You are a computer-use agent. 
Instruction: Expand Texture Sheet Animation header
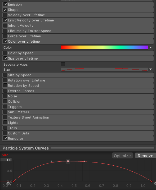click(78, 117)
